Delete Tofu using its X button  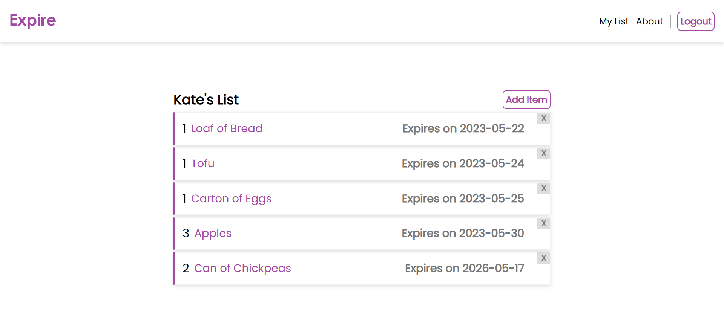(543, 153)
